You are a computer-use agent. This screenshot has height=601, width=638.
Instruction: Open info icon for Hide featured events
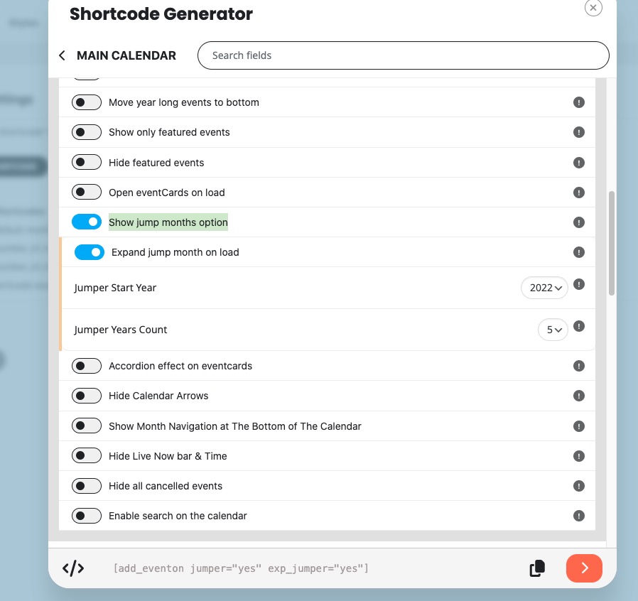578,163
